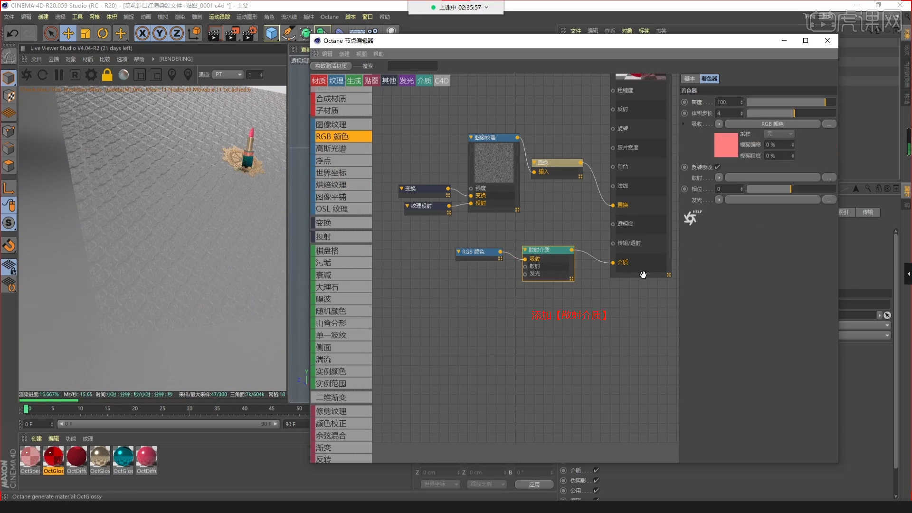This screenshot has width=912, height=513.
Task: Toggle the 密度 animation radio dot
Action: pos(684,102)
